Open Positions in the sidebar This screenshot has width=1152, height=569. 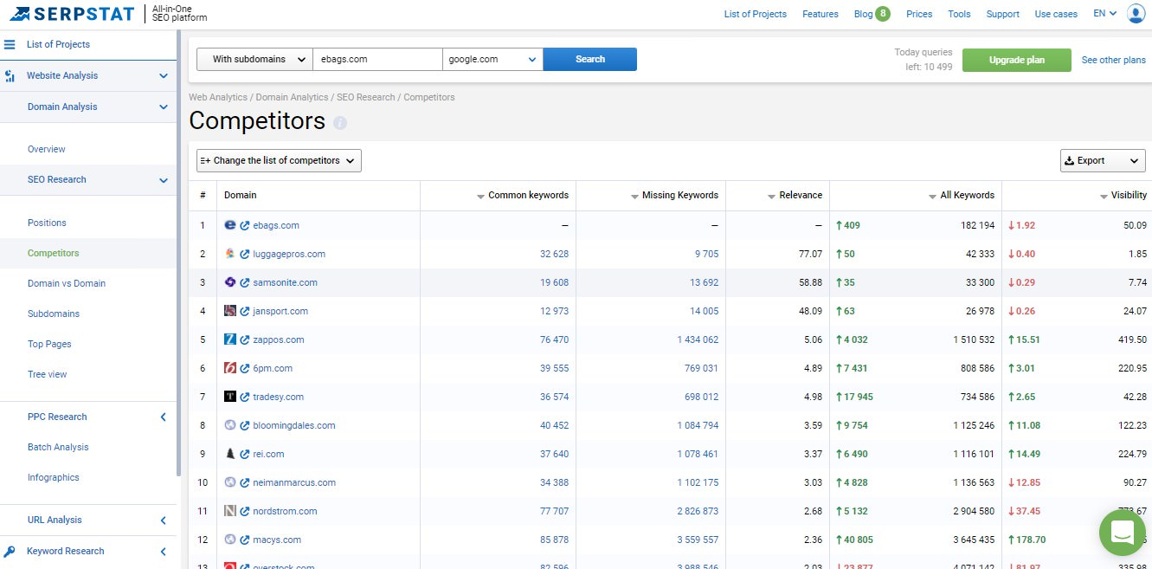coord(47,223)
